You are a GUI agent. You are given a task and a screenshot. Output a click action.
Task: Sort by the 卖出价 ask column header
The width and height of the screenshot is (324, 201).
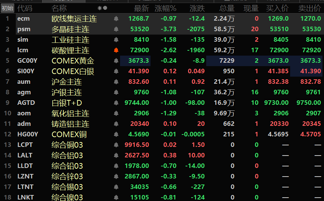coord(310,9)
